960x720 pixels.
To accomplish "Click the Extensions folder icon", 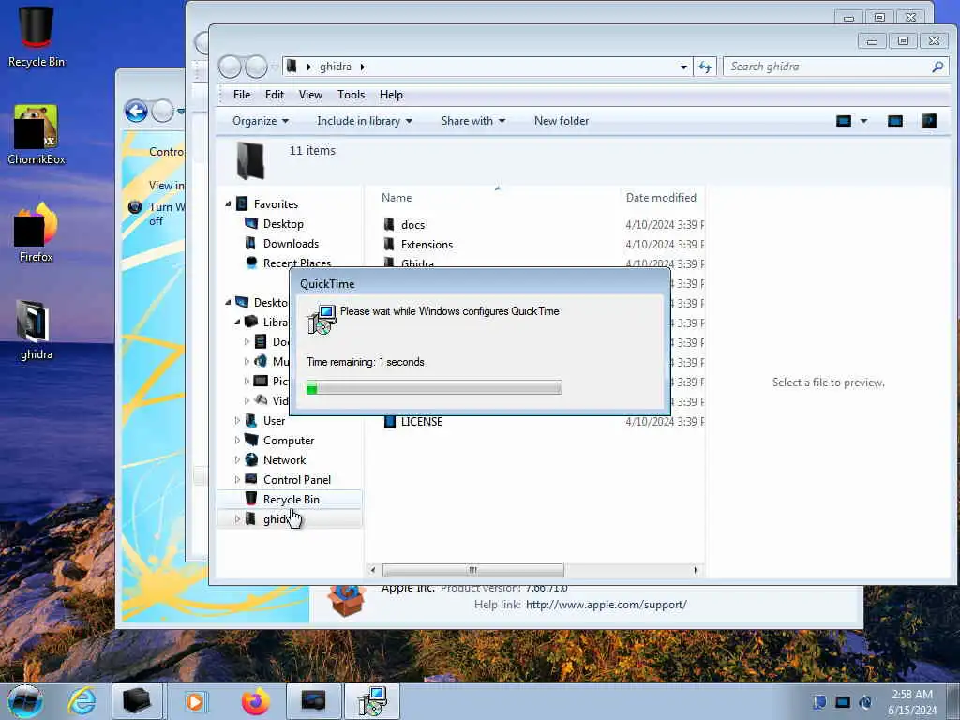I will (389, 245).
